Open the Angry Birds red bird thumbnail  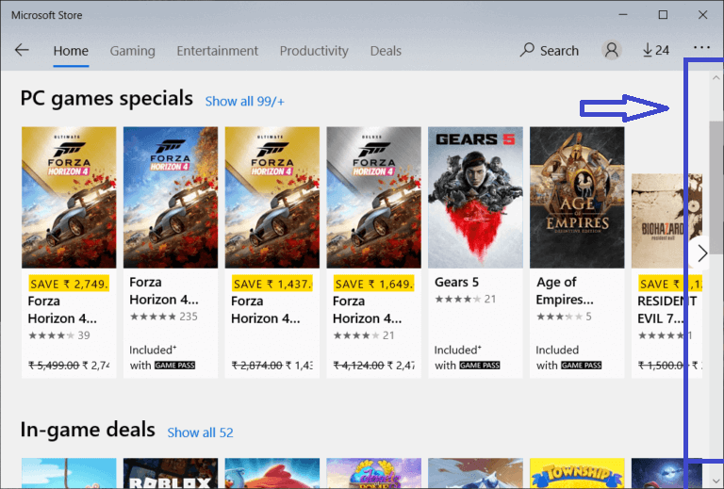click(x=271, y=473)
